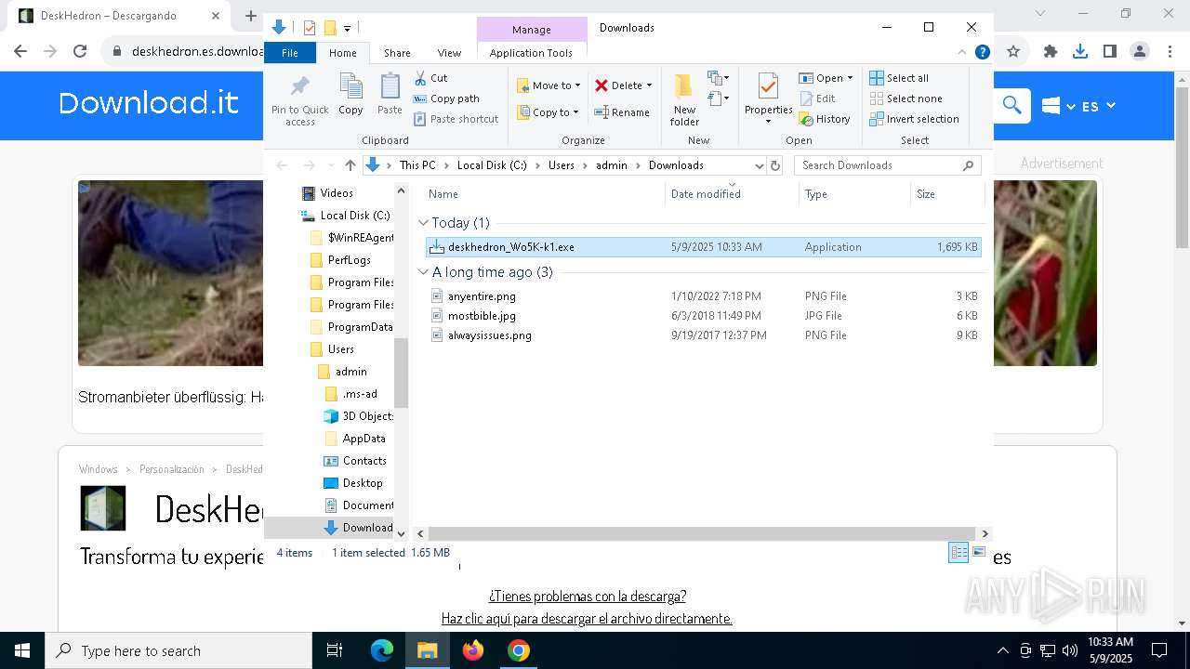This screenshot has height=669, width=1190.
Task: Switch to Large icons view layout
Action: 979,553
